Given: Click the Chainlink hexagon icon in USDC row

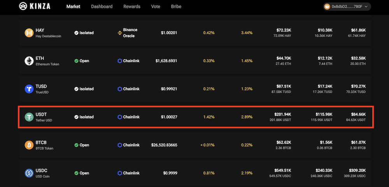Looking at the screenshot, I should click(x=119, y=173).
